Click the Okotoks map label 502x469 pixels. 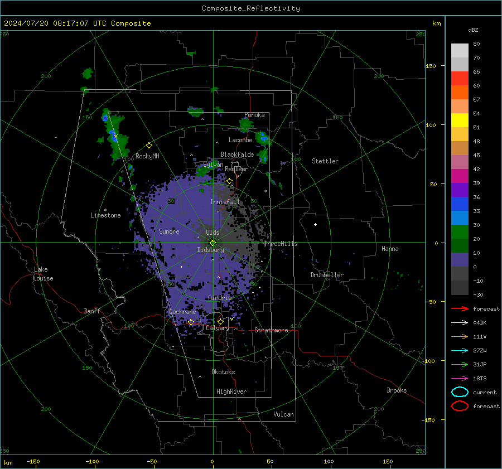point(223,372)
